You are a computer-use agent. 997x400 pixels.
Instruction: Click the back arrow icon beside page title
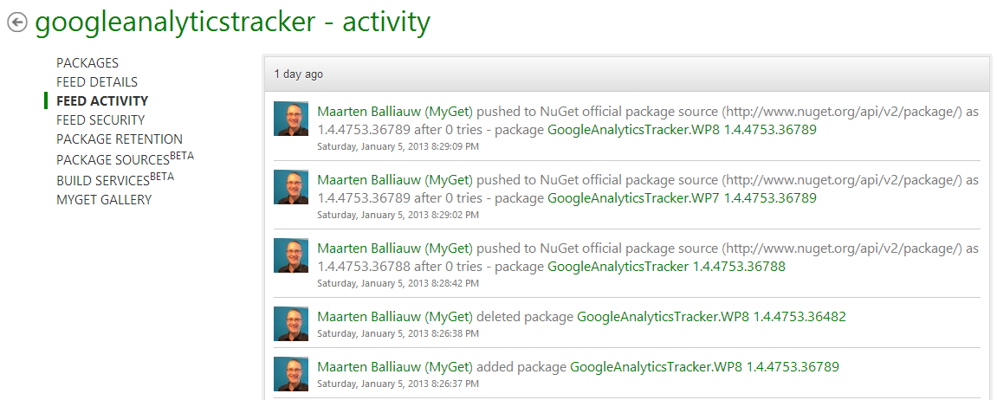coord(17,23)
